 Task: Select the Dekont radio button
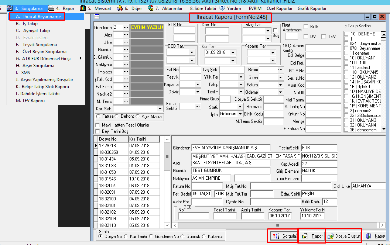click(117, 116)
